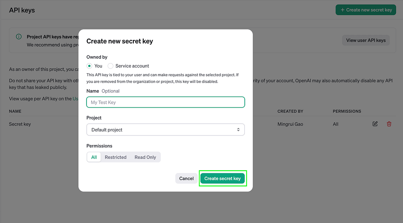Cancel the new secret key dialog

[x=186, y=178]
